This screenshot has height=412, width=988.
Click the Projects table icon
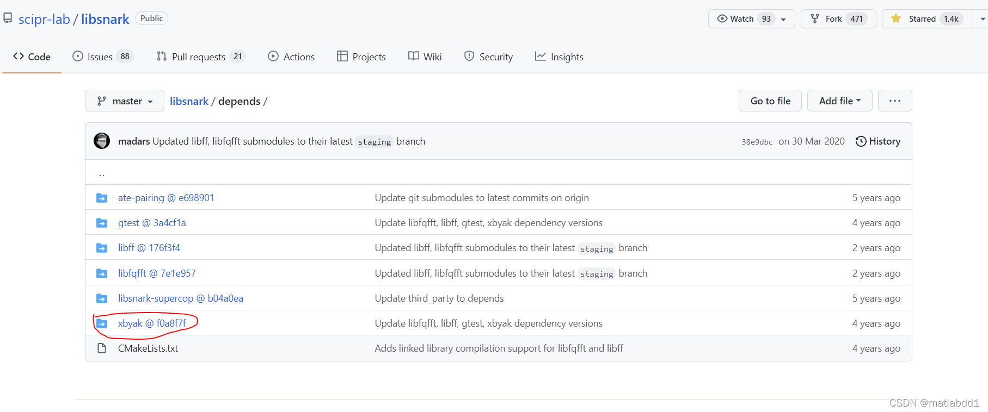point(342,56)
